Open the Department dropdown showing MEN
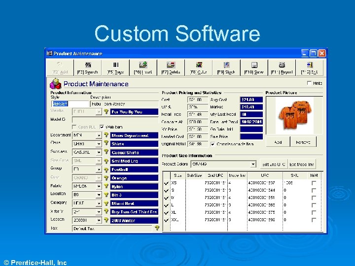The image size is (355, 266). [99, 135]
